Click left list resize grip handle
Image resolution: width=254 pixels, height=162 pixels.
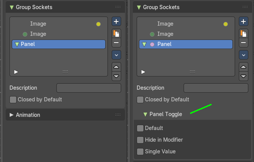point(65,72)
